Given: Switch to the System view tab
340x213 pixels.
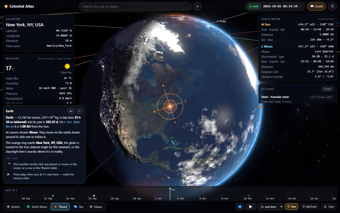Looking at the screenshot, I should point(13,207).
